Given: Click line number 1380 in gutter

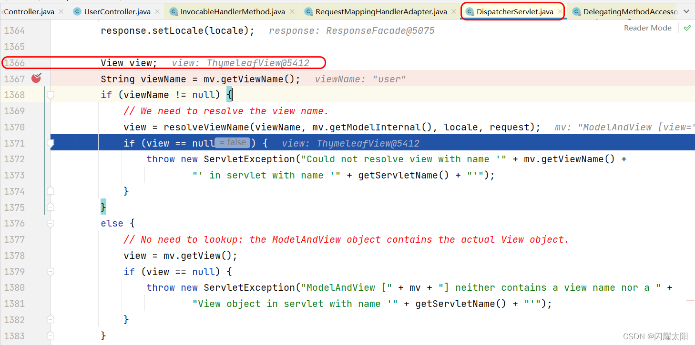Looking at the screenshot, I should (x=14, y=287).
